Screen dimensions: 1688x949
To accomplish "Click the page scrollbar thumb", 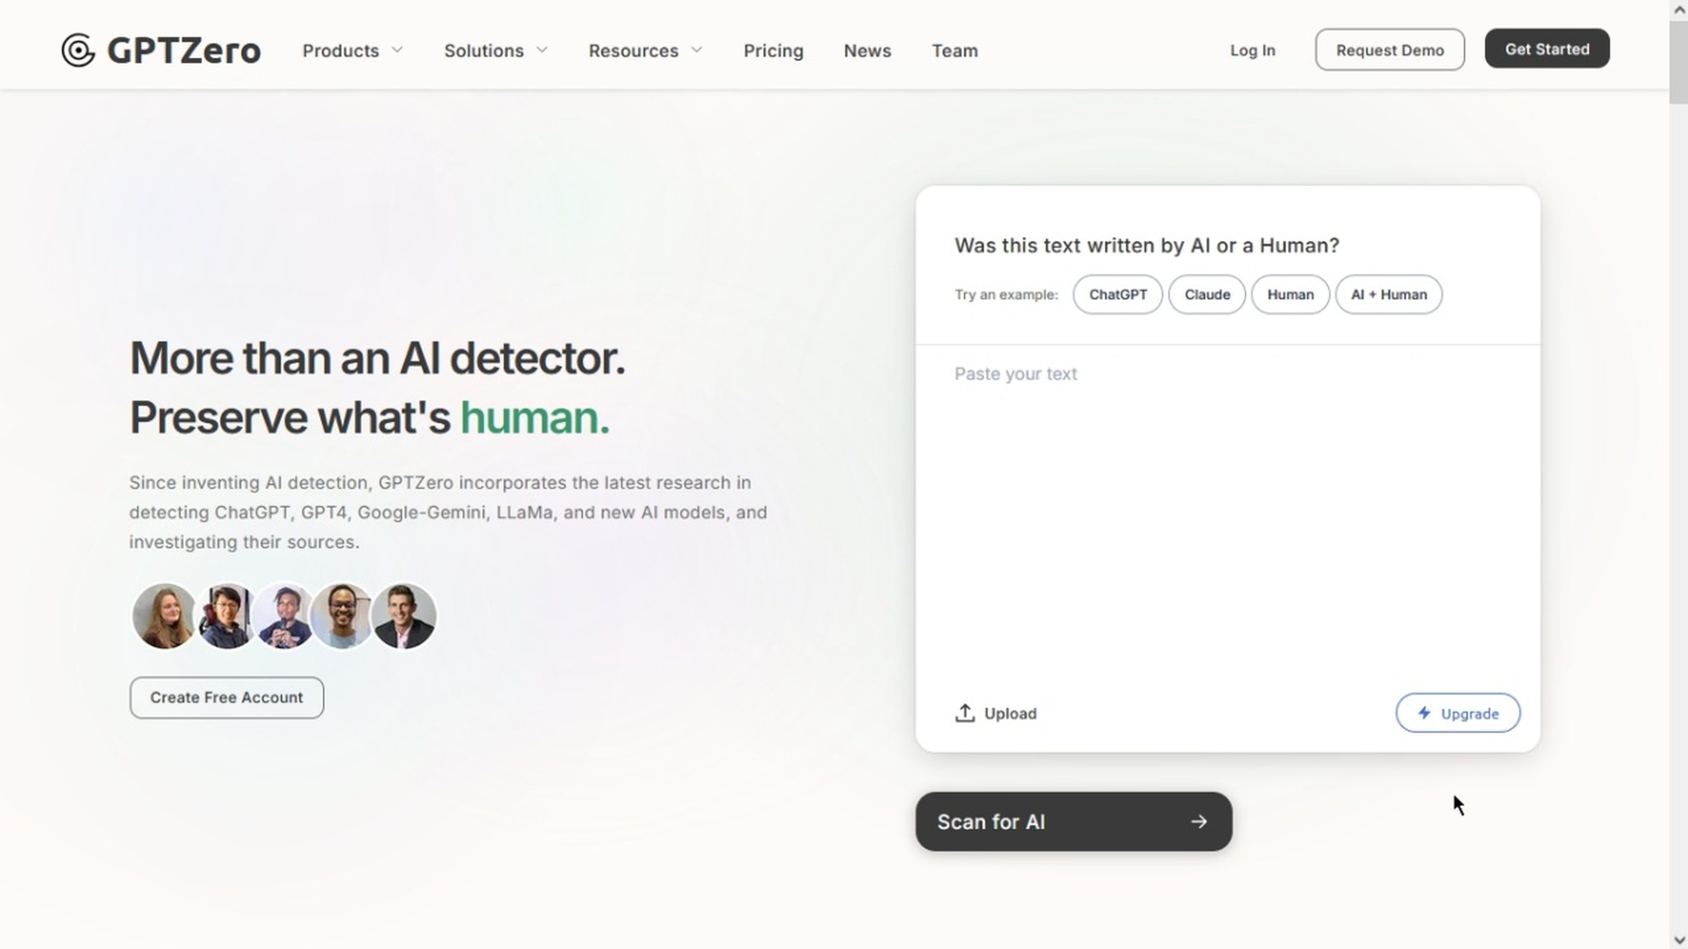I will point(1678,62).
